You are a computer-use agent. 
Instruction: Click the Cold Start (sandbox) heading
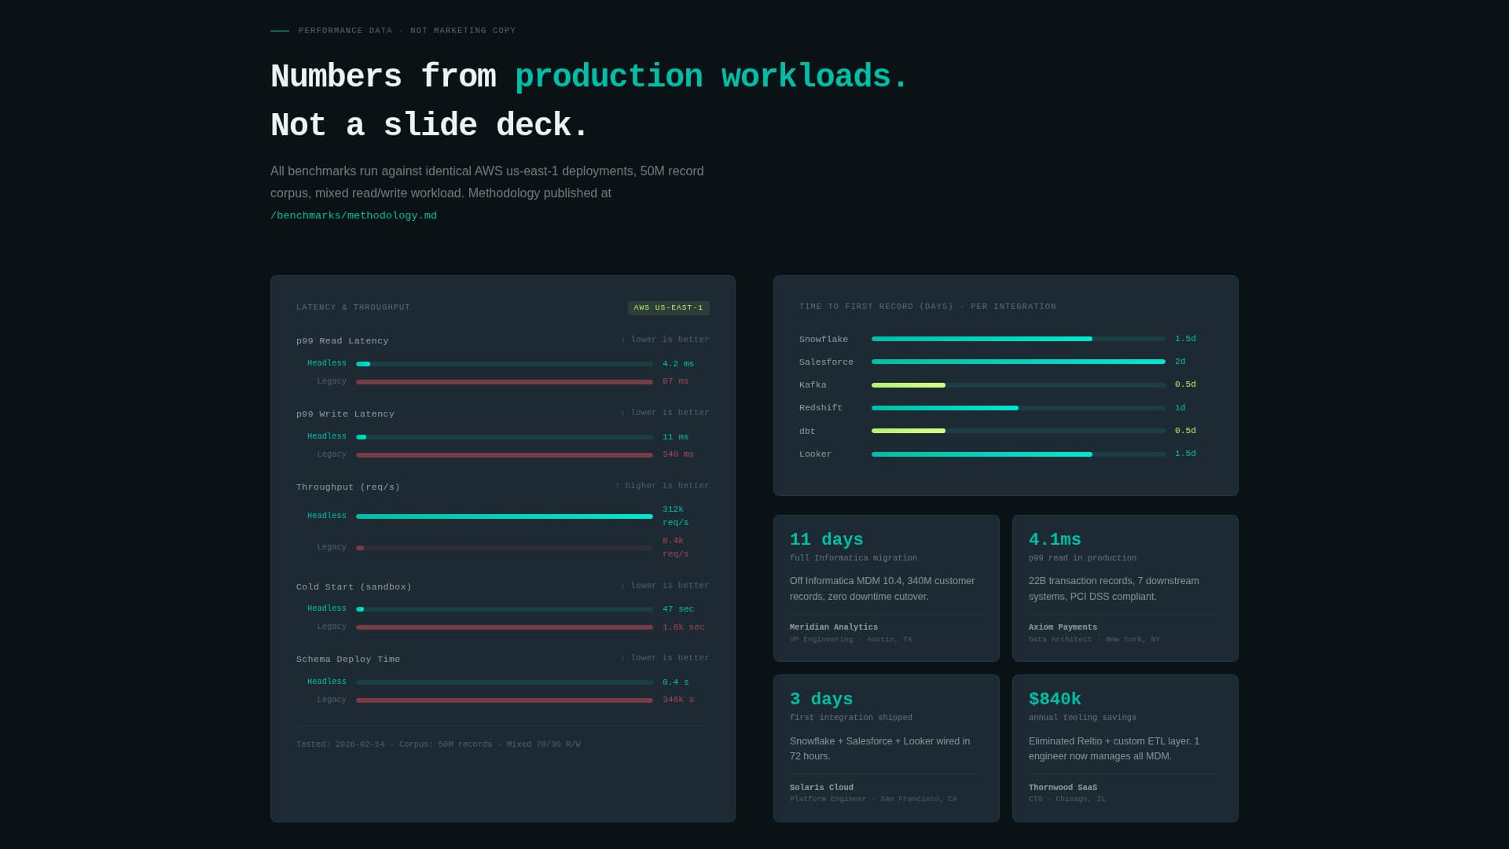(x=354, y=586)
